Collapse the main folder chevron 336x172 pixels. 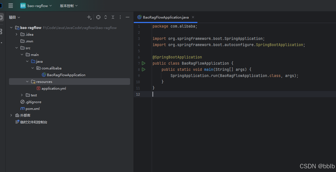pyautogui.click(x=22, y=55)
